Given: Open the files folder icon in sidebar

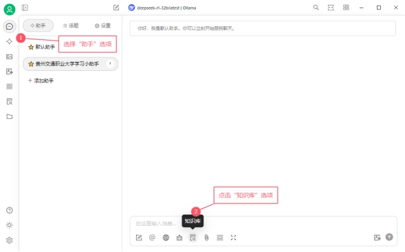Looking at the screenshot, I should coord(10,116).
